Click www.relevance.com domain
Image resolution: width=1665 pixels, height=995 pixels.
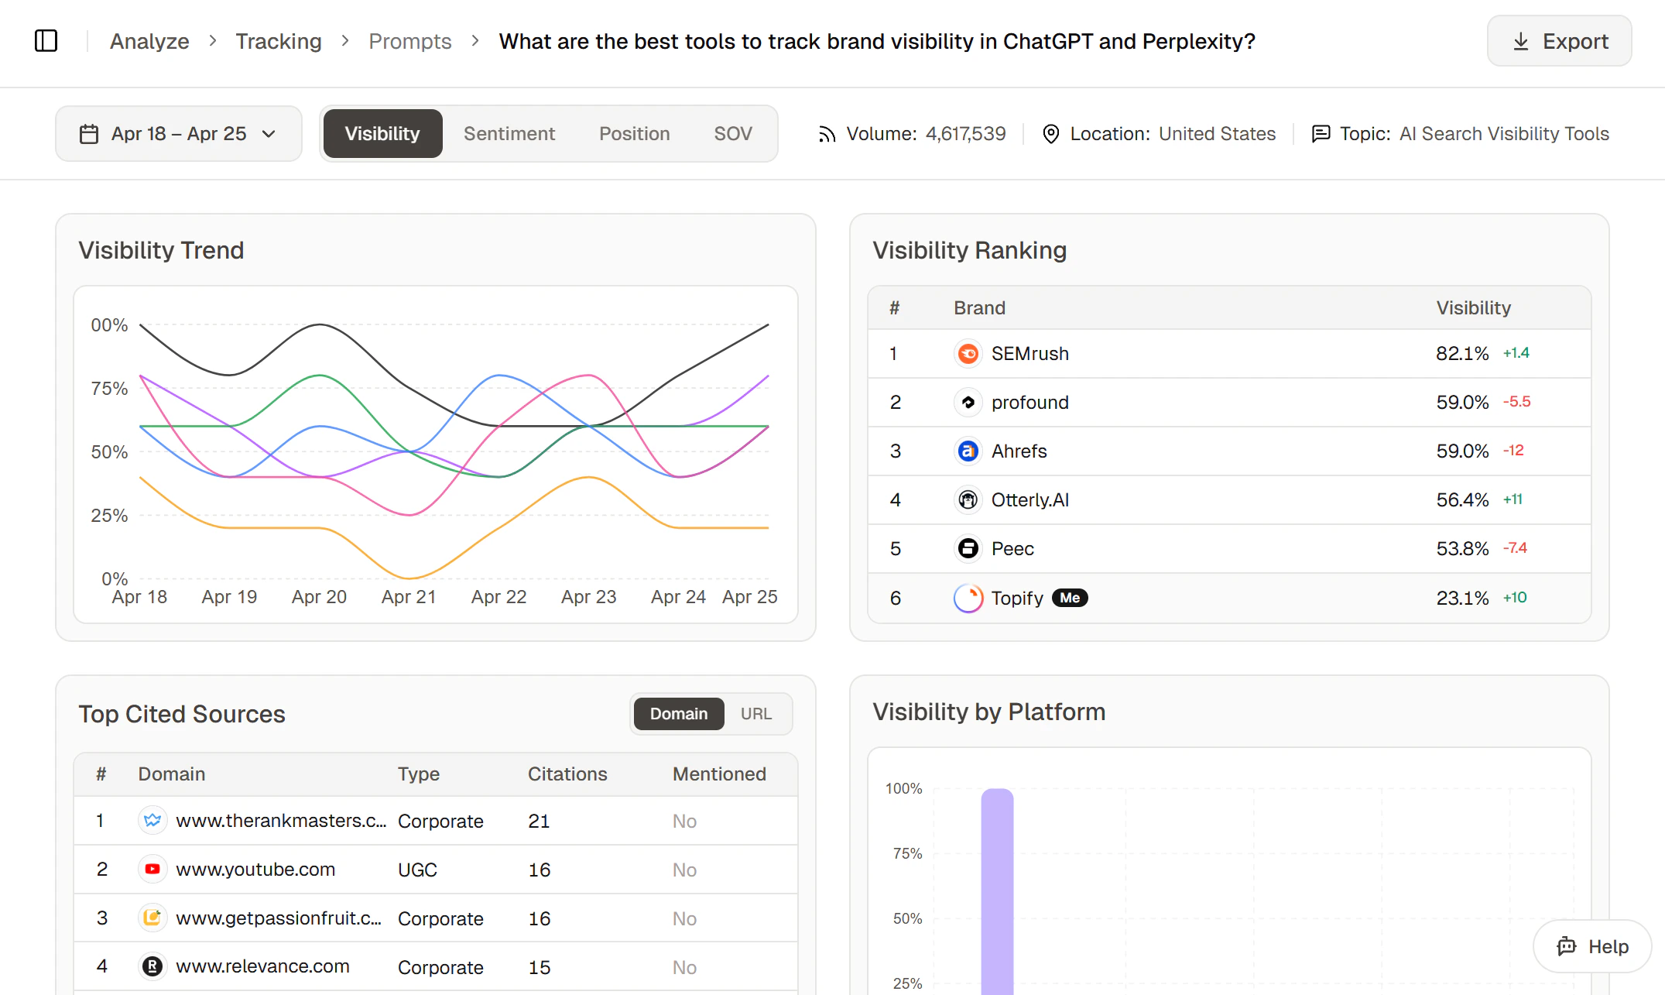(262, 966)
